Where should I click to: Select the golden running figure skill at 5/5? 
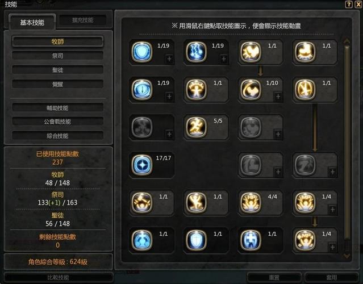click(197, 127)
